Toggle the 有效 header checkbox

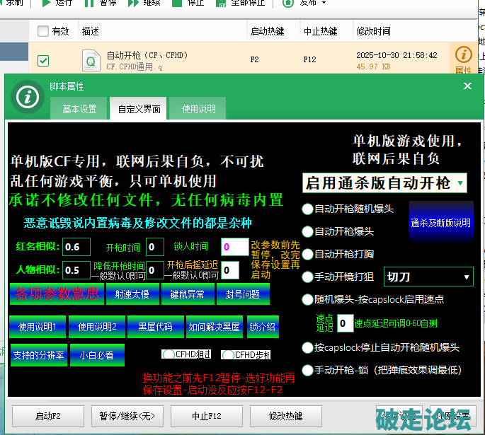[x=42, y=31]
